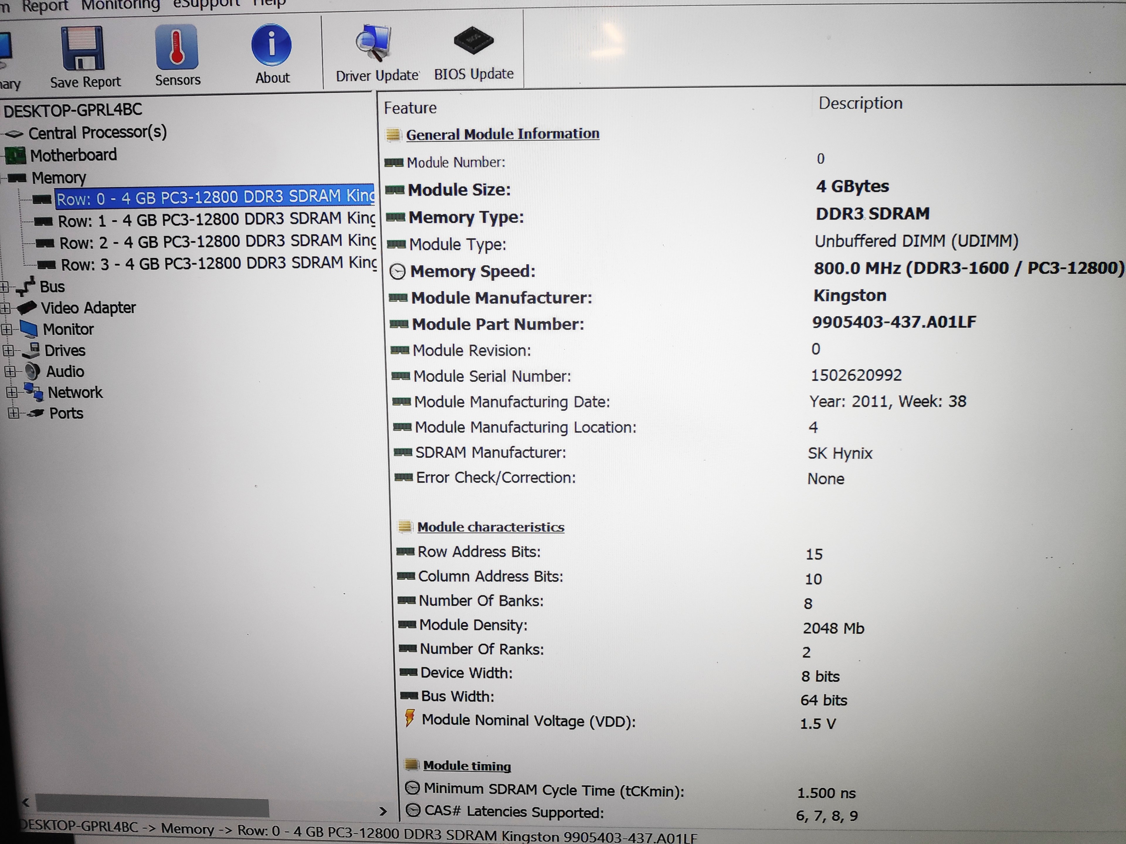This screenshot has height=844, width=1126.
Task: Expand the Drives tree node
Action: pyautogui.click(x=8, y=350)
